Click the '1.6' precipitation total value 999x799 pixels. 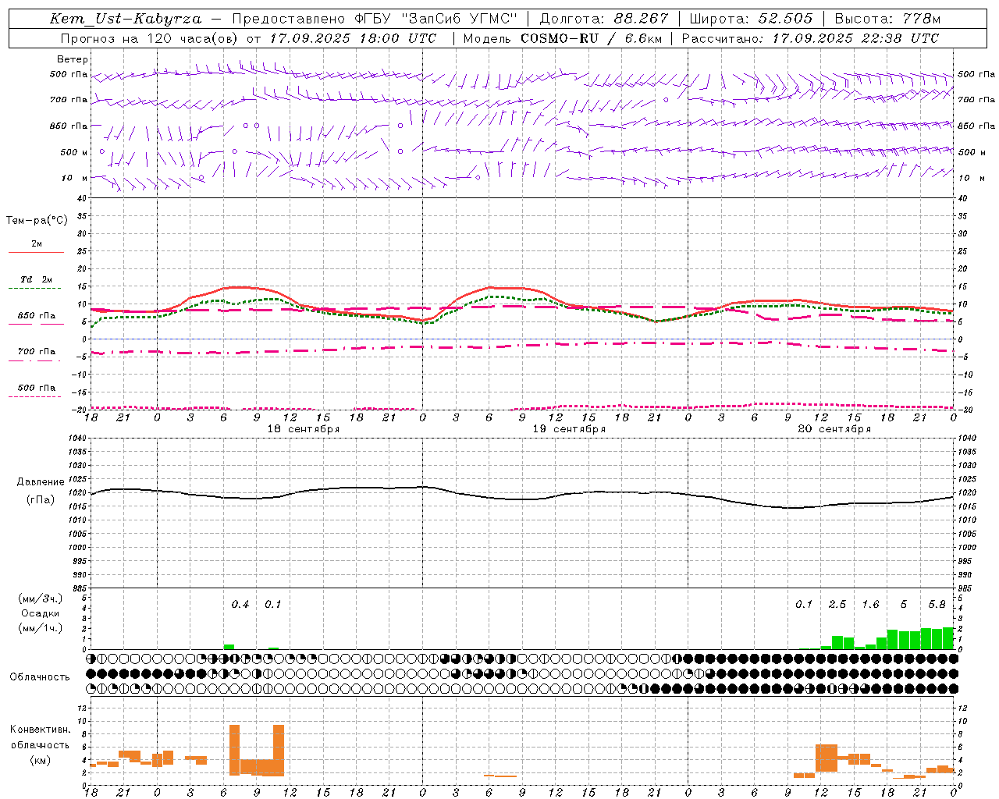tap(870, 605)
